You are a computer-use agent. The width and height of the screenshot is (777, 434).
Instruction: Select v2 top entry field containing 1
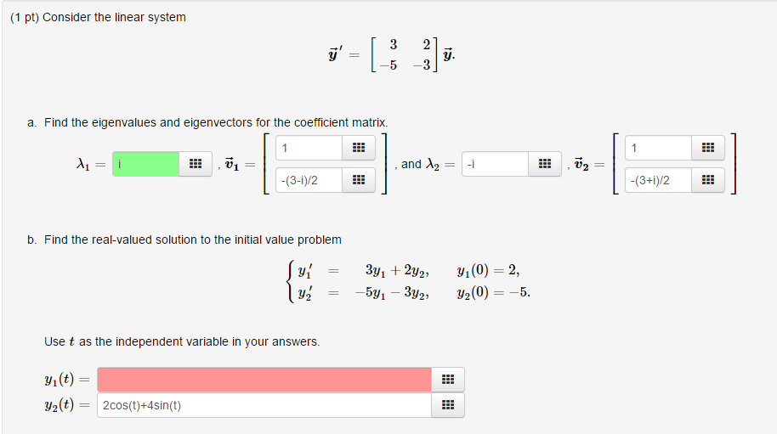(x=658, y=148)
